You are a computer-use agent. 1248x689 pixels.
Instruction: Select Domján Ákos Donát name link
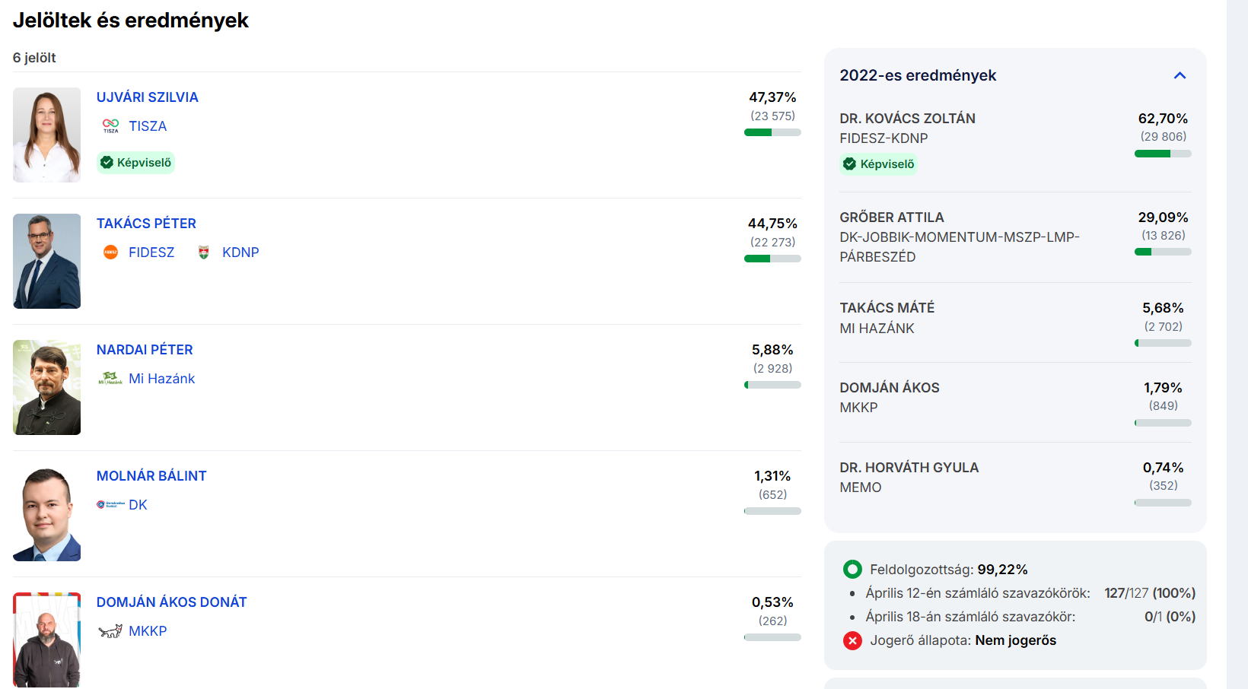[x=171, y=602]
